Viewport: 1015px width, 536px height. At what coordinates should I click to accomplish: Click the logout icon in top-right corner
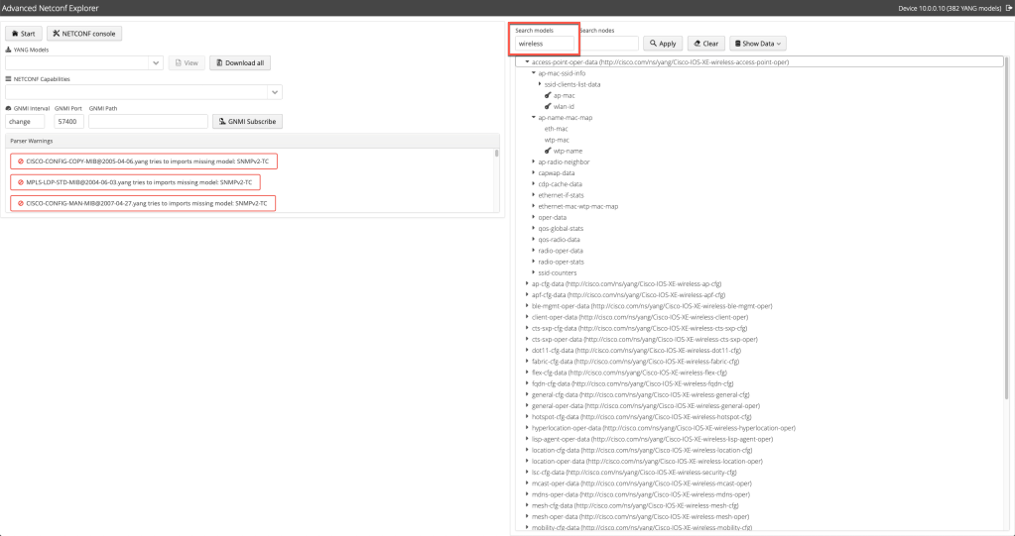coord(1008,8)
